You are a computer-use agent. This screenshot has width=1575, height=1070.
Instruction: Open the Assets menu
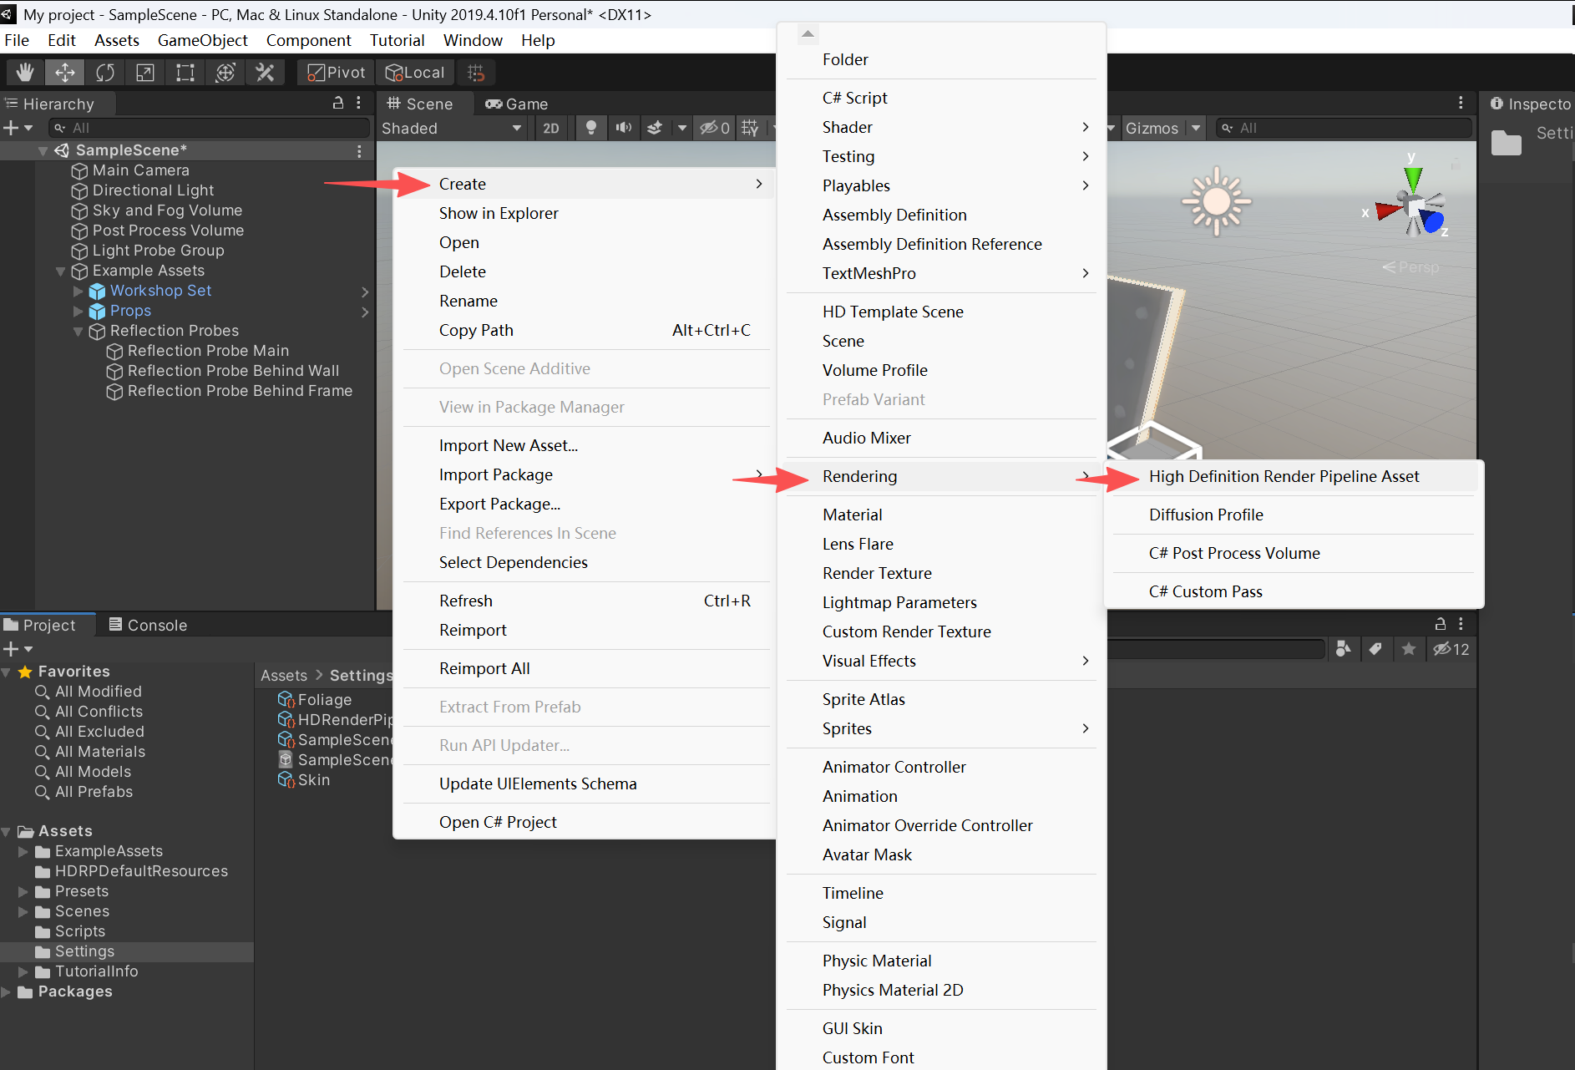tap(117, 40)
